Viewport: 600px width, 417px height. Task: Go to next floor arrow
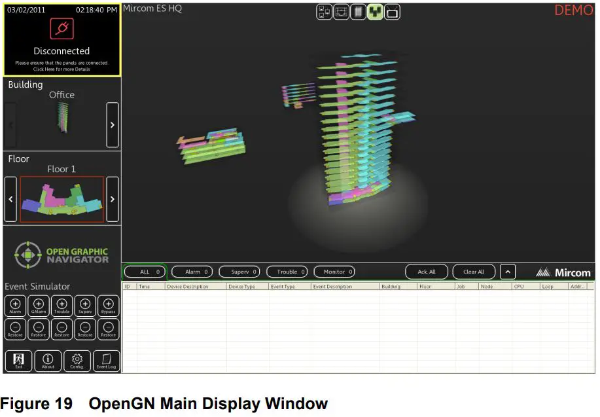click(x=112, y=199)
